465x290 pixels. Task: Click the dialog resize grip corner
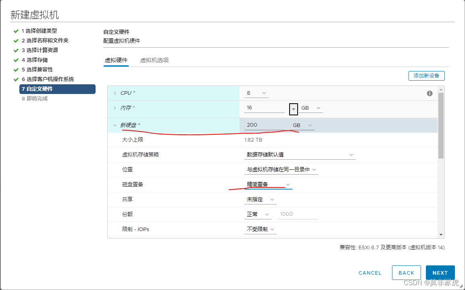tap(461, 286)
